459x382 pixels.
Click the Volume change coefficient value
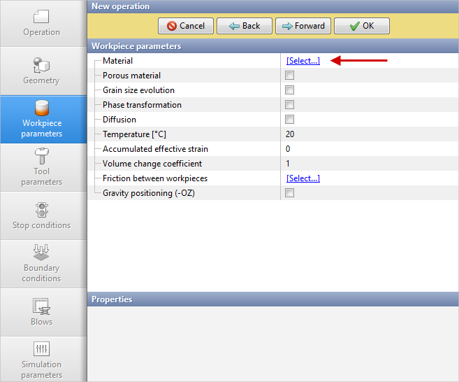[x=349, y=164]
